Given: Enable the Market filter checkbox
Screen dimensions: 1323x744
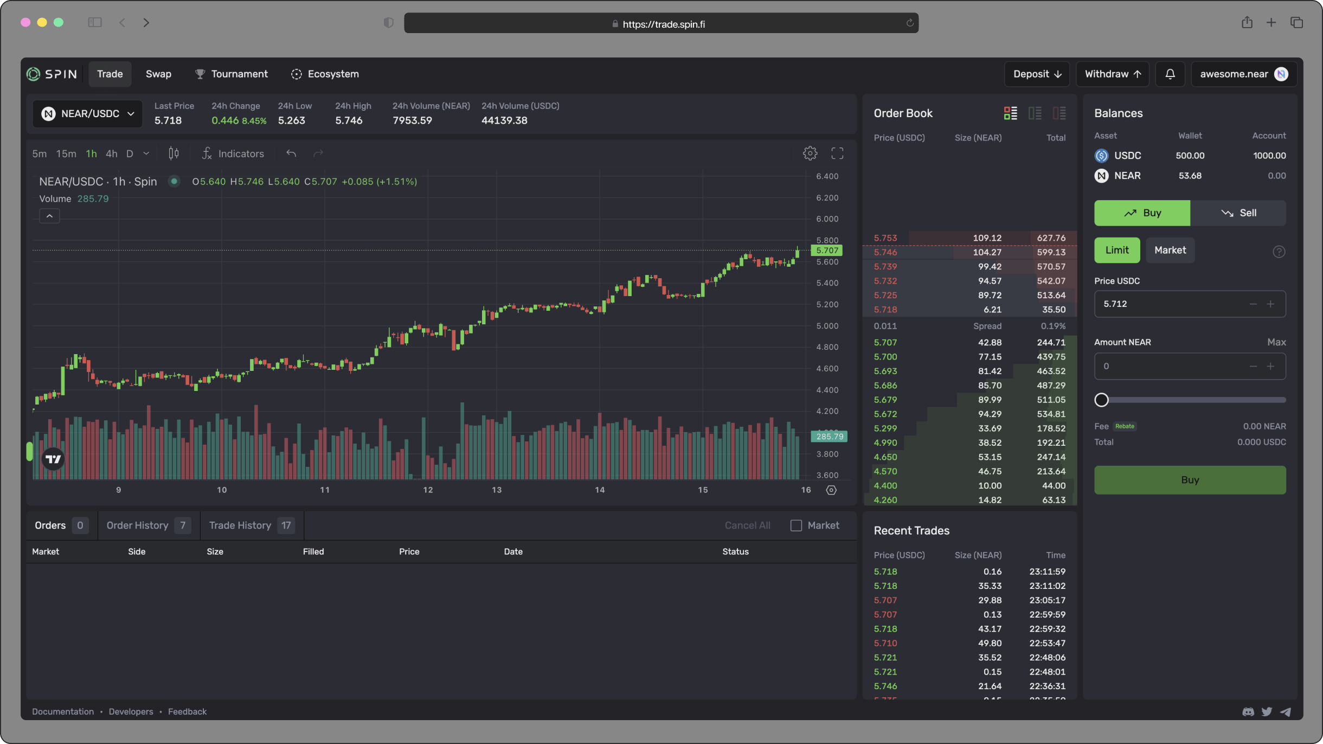Looking at the screenshot, I should [796, 525].
